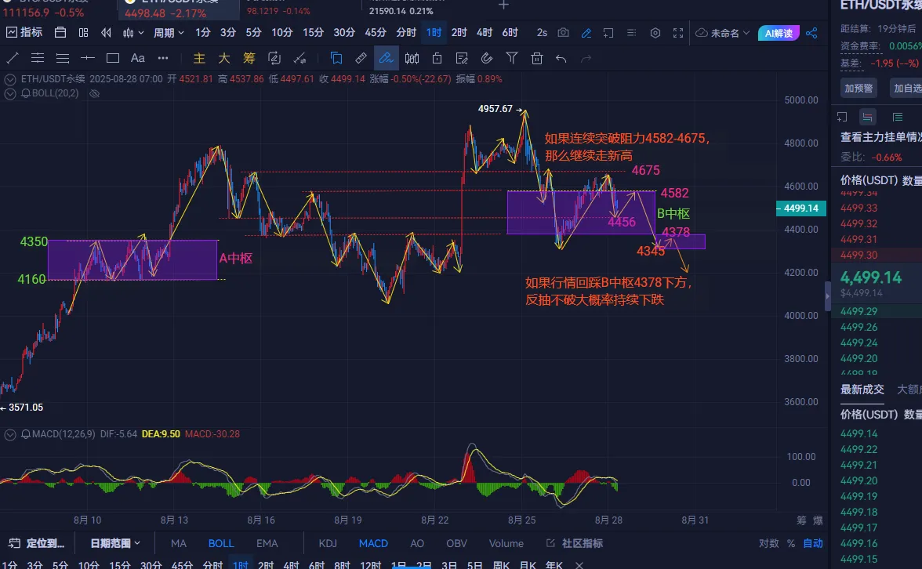This screenshot has height=569, width=922.
Task: Select the trend line drawing tool
Action: coord(13,58)
